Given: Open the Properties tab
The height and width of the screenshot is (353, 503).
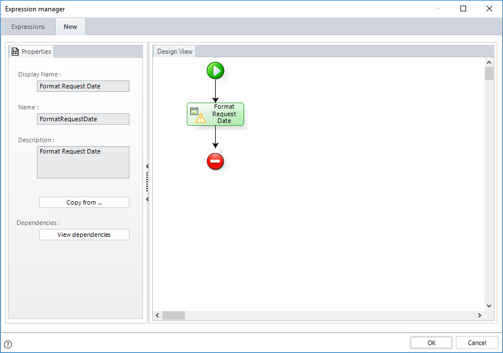Looking at the screenshot, I should pyautogui.click(x=31, y=52).
